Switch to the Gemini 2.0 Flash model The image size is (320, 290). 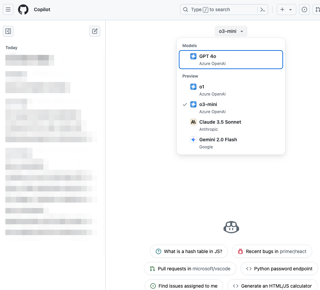point(231,143)
